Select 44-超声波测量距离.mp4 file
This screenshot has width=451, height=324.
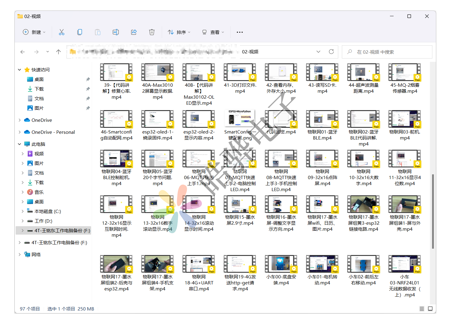pos(364,79)
